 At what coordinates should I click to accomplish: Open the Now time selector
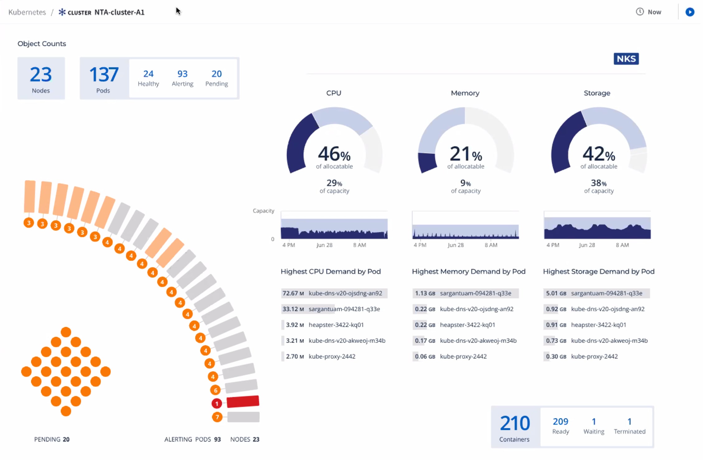(x=654, y=12)
